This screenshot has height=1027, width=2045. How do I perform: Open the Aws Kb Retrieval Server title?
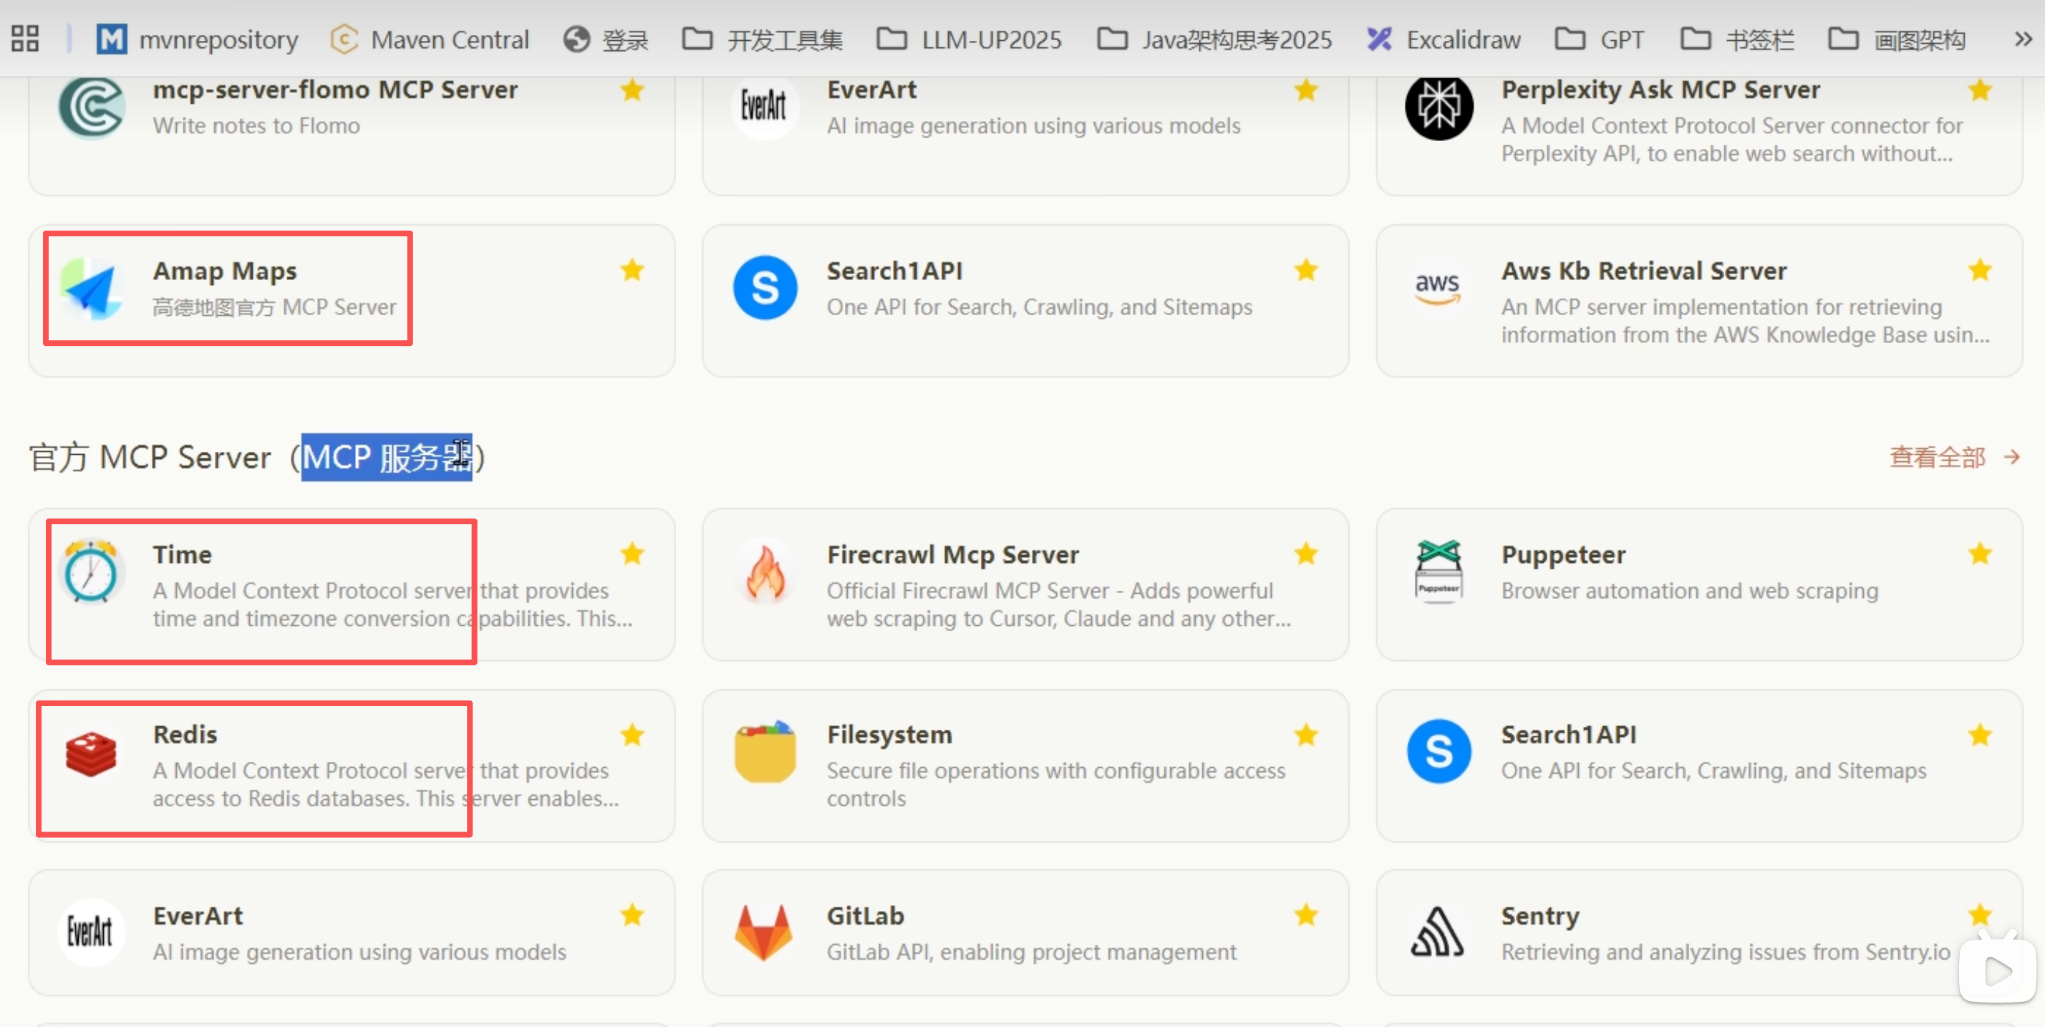(1643, 270)
